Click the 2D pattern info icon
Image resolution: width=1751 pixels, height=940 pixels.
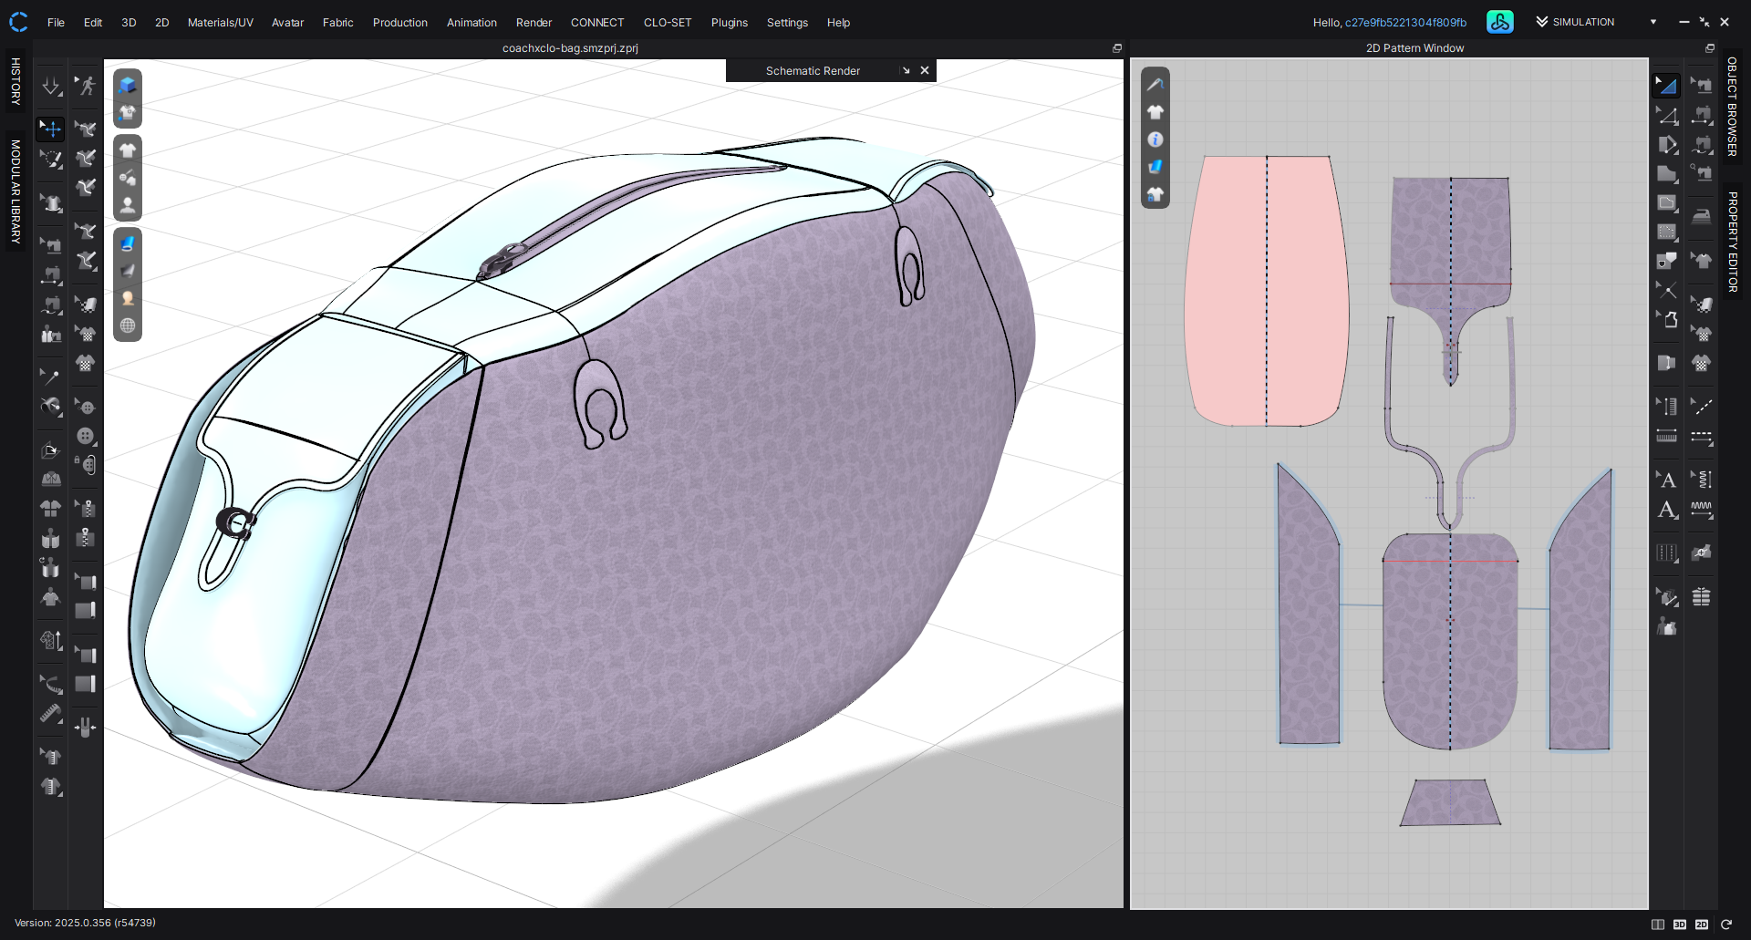click(1155, 139)
